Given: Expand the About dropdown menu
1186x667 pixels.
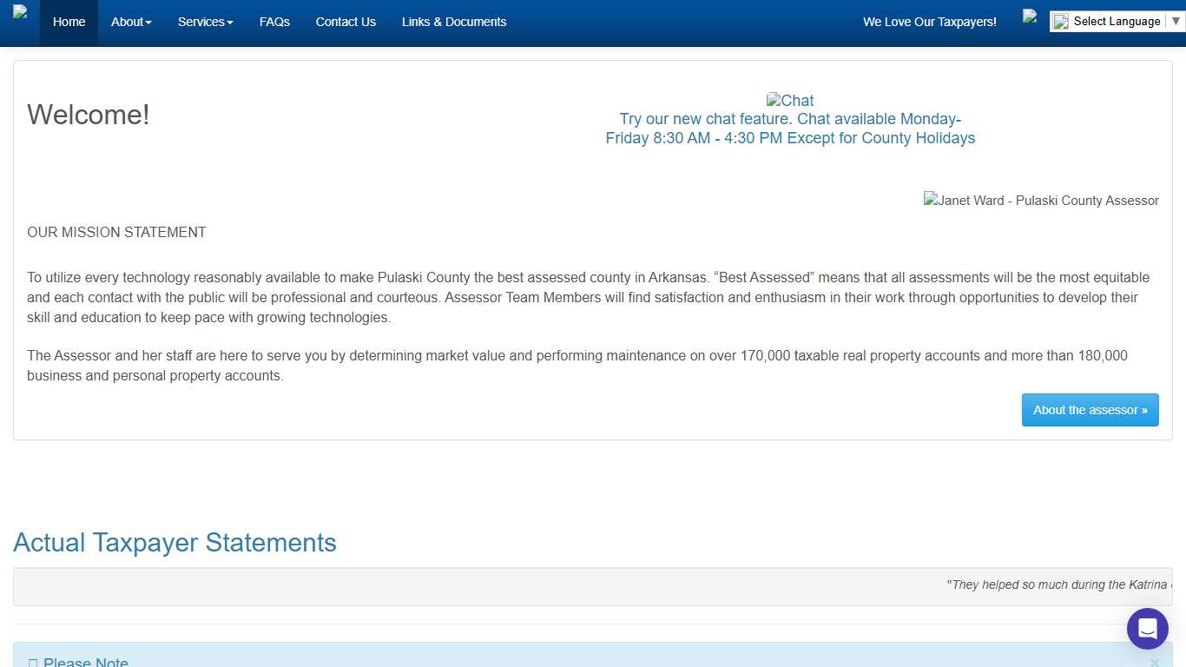Looking at the screenshot, I should point(131,22).
